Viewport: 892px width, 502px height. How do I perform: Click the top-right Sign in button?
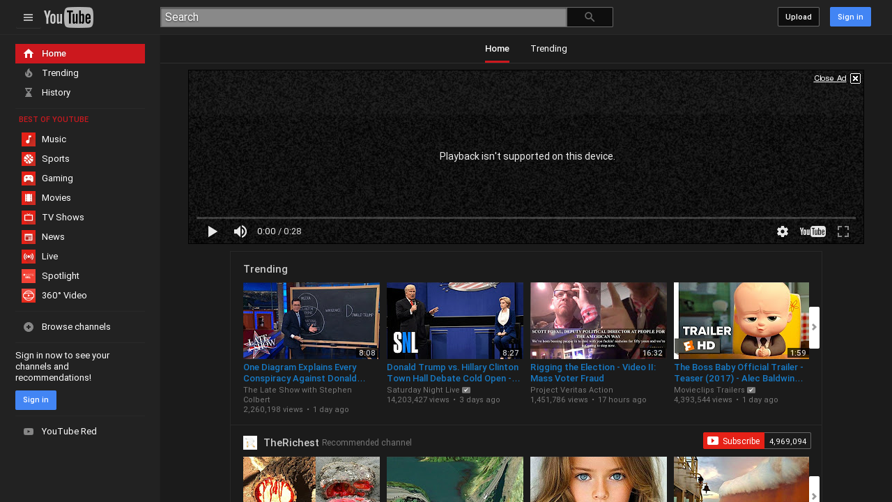pos(850,17)
